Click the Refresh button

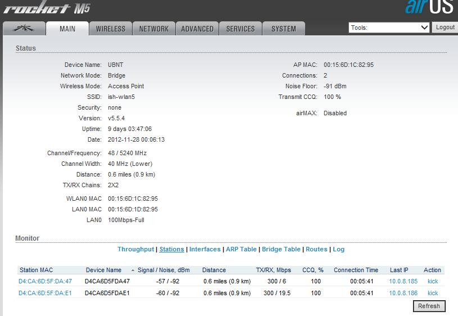pos(429,306)
